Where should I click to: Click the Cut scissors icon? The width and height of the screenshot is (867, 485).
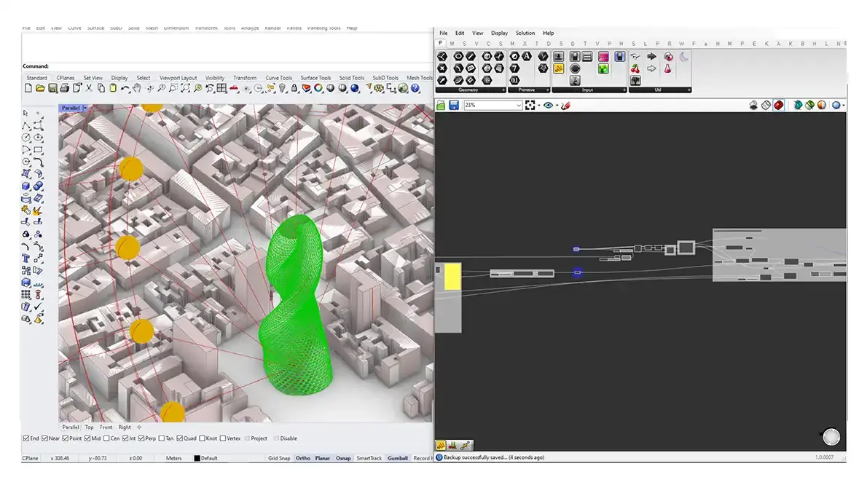tap(89, 88)
